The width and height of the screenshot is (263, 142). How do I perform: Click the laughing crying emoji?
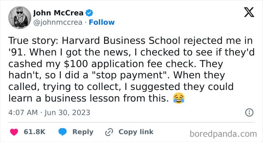178,98
